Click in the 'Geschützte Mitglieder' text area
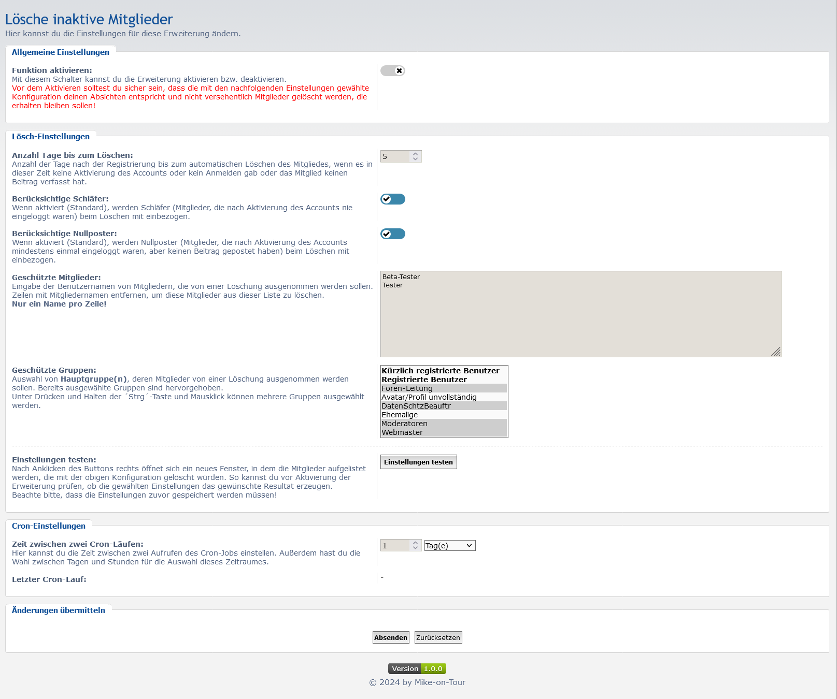The width and height of the screenshot is (837, 699). [580, 316]
